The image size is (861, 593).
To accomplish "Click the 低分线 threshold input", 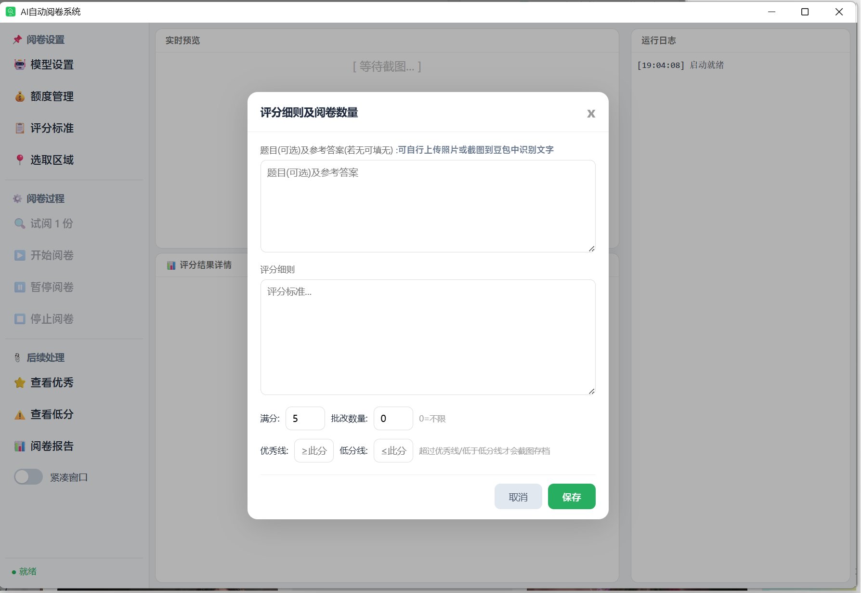I will pos(393,450).
